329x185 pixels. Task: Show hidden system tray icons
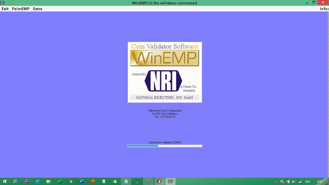pos(276,182)
